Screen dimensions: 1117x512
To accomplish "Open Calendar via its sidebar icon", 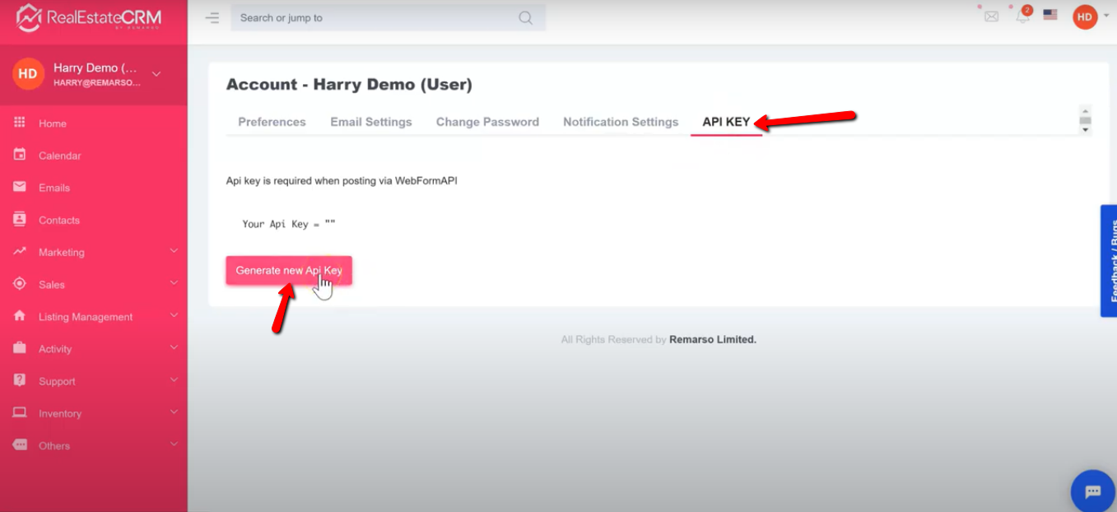I will (20, 155).
